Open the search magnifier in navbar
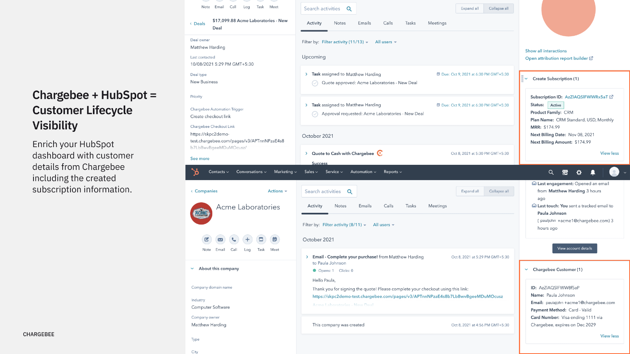The width and height of the screenshot is (630, 354). (x=551, y=172)
